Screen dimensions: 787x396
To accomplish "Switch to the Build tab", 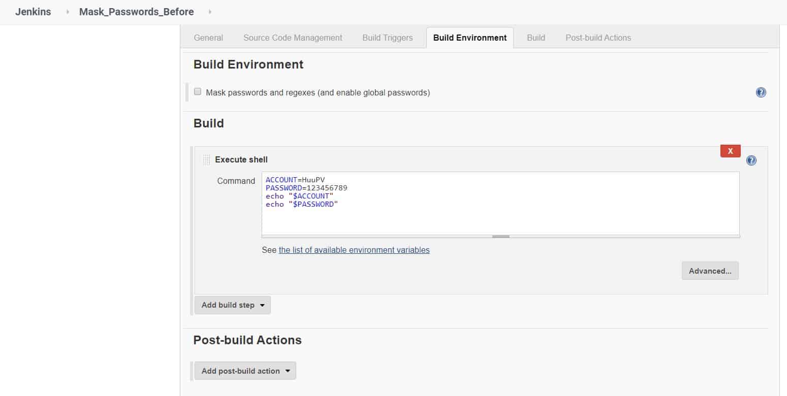I will click(536, 38).
